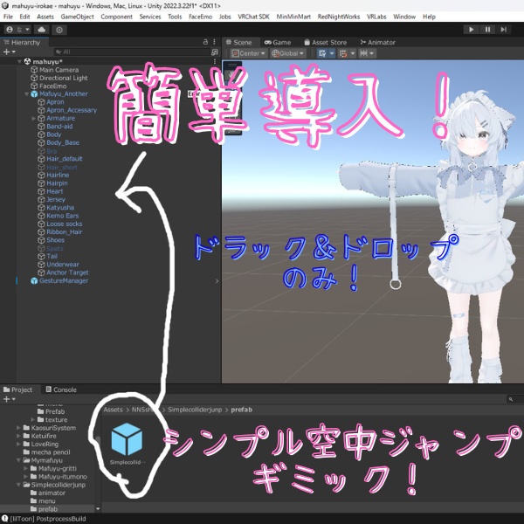Click the Hierarchy create plus dropdown
Screen dimensions: 524x524
(x=9, y=52)
